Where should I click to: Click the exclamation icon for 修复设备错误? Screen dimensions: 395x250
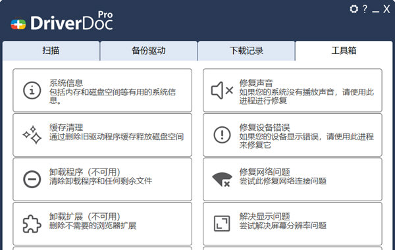[x=222, y=135]
